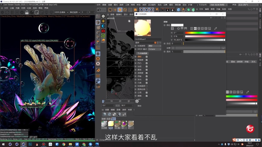Click the Undo arrow icon
262x147 pixels.
99,10
